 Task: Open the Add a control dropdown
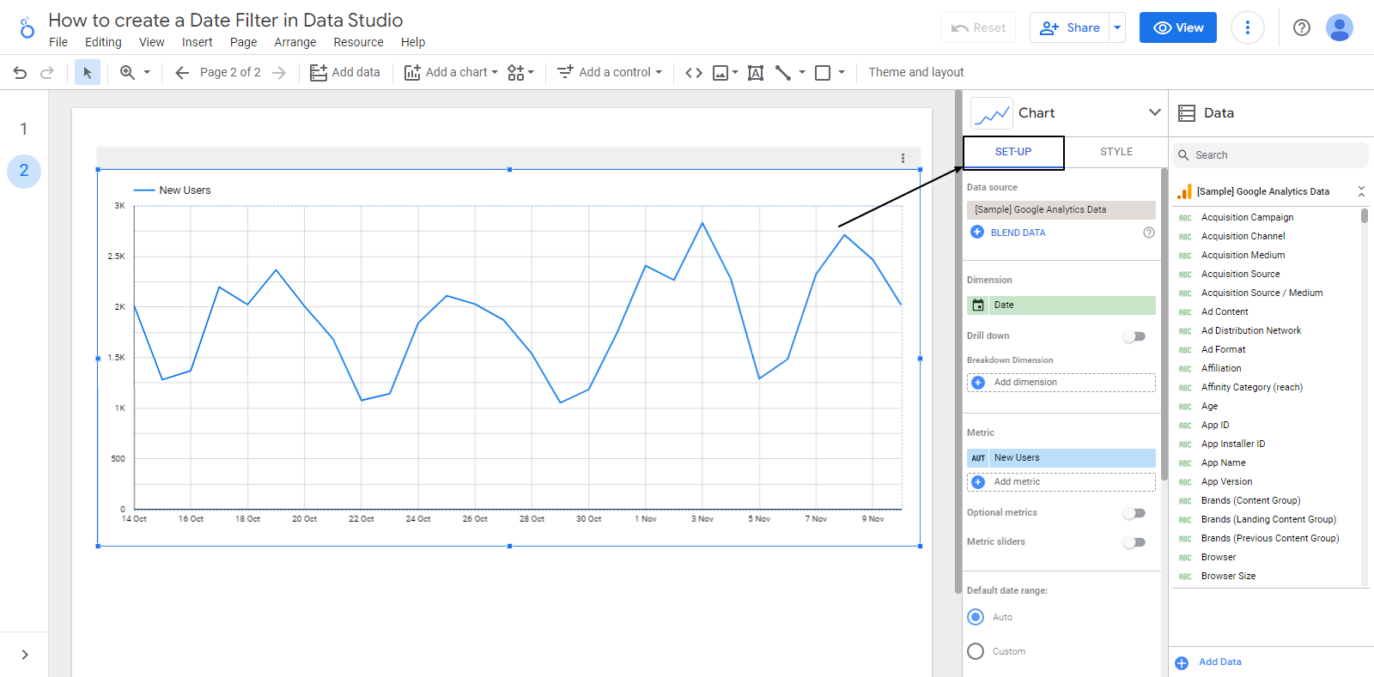coord(610,73)
